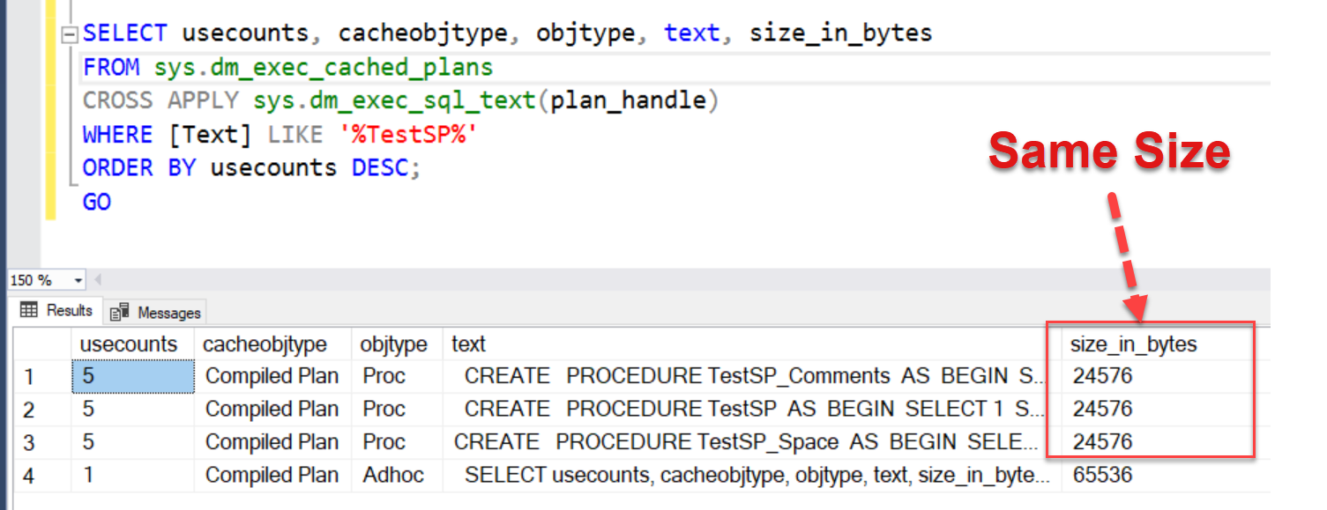This screenshot has height=510, width=1327.
Task: Click Proc objtype cell in row 2
Action: (397, 410)
